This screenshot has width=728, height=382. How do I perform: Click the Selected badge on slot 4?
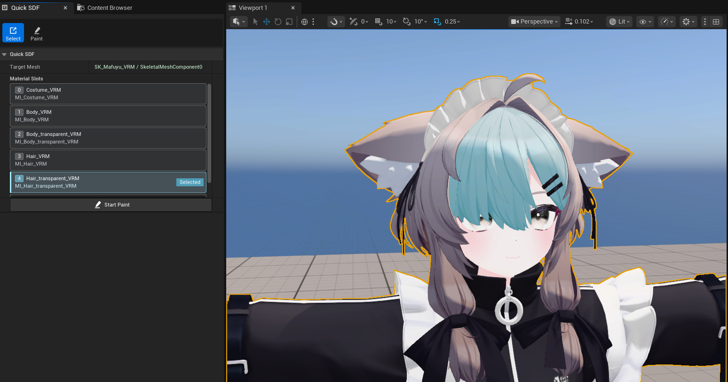[190, 182]
